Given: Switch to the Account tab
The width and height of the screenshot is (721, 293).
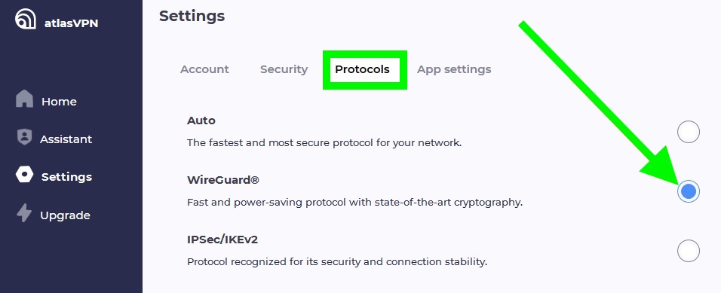Looking at the screenshot, I should (204, 69).
